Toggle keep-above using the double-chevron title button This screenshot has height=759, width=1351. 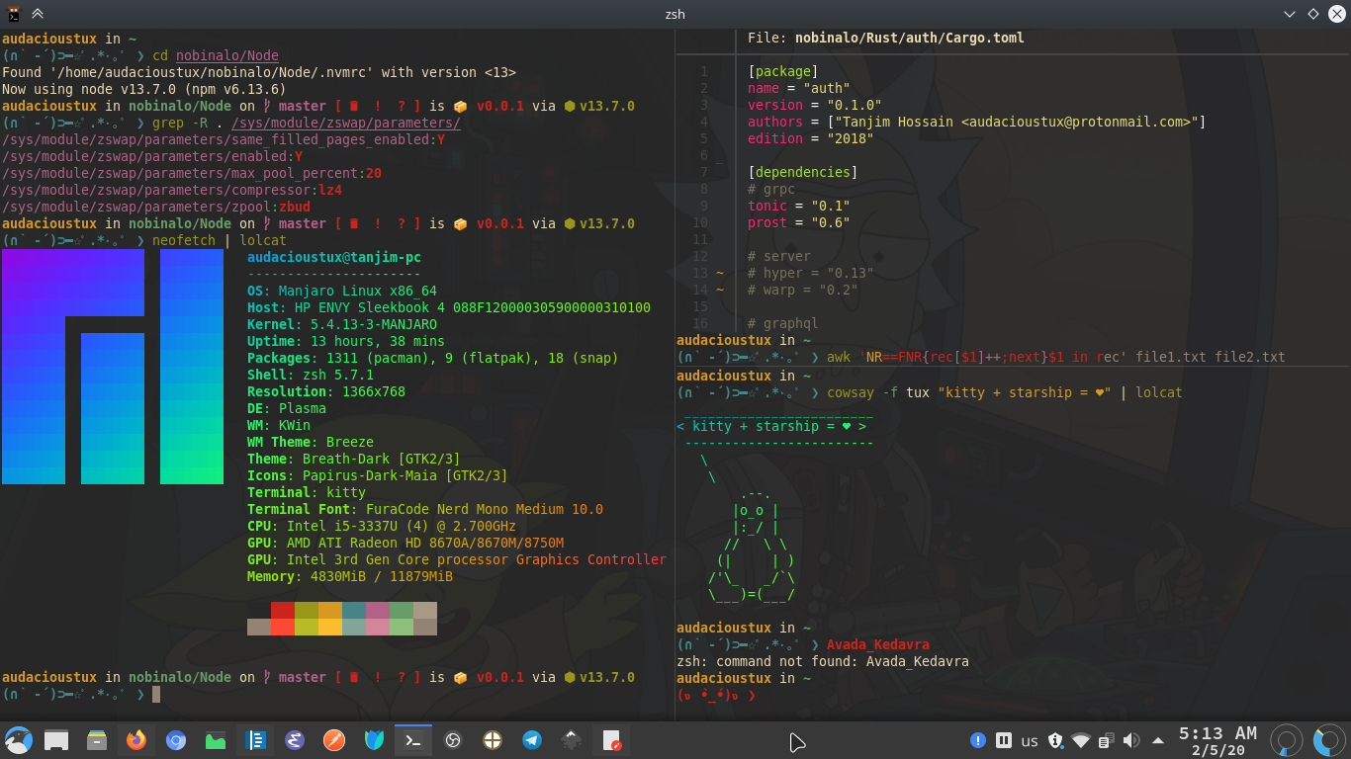pos(37,14)
